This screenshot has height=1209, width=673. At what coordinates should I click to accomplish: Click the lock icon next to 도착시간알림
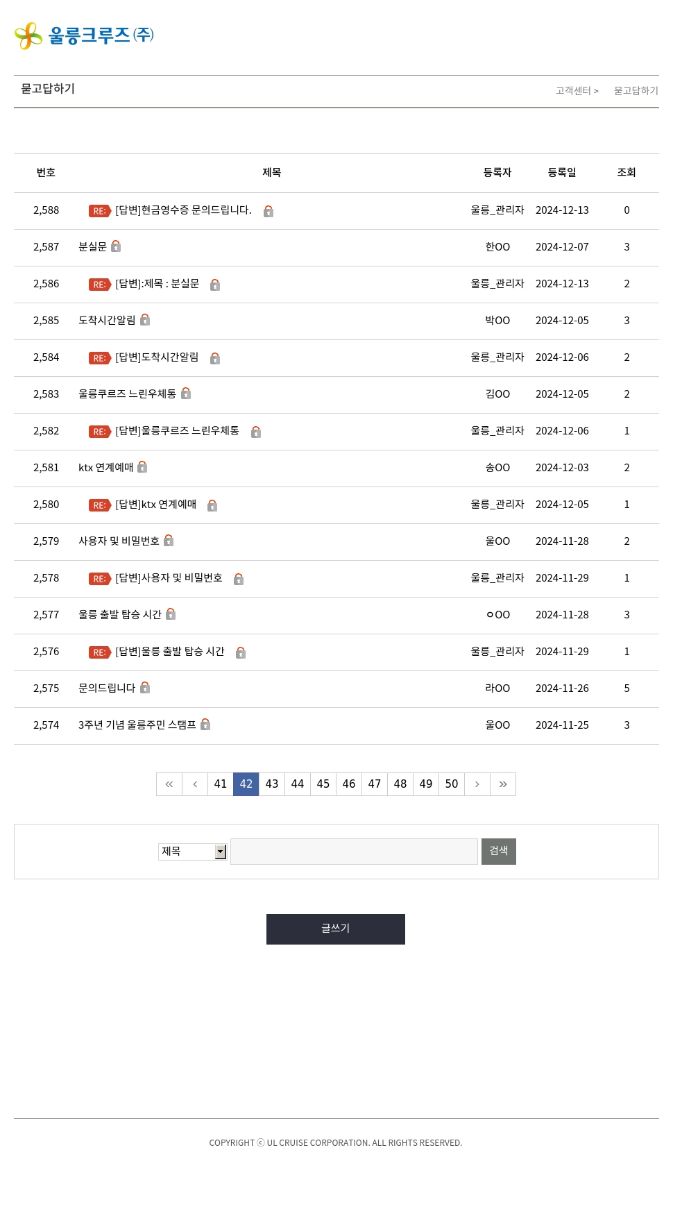(x=145, y=319)
